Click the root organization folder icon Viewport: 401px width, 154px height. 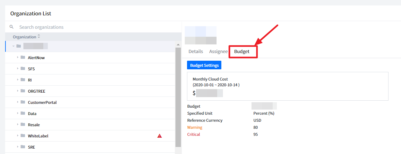19,46
